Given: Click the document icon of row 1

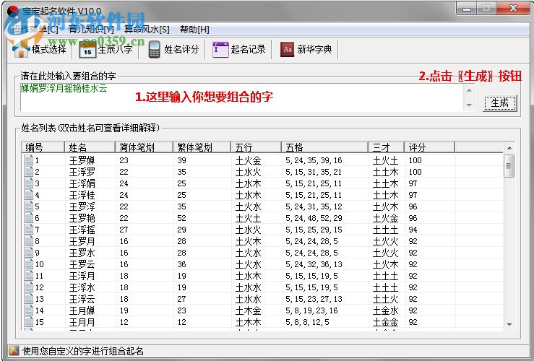Looking at the screenshot, I should click(29, 160).
